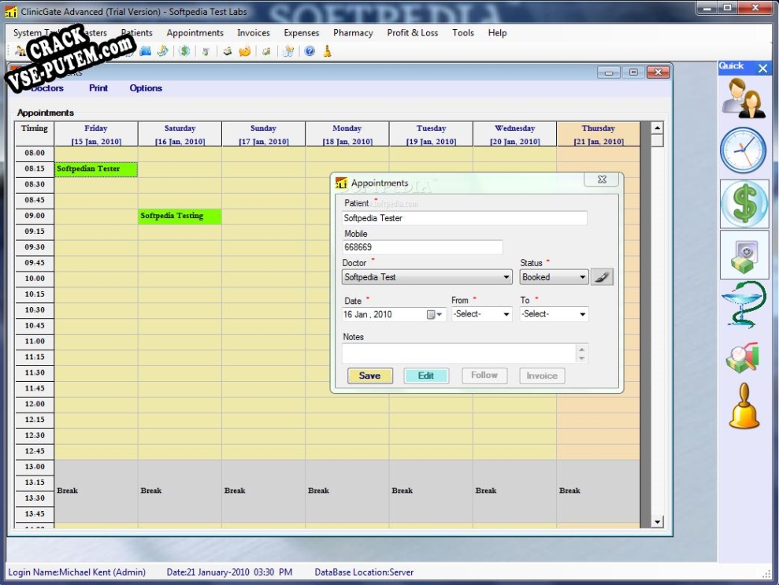Click the users settings toolbar icon
Image resolution: width=779 pixels, height=585 pixels.
coord(288,51)
